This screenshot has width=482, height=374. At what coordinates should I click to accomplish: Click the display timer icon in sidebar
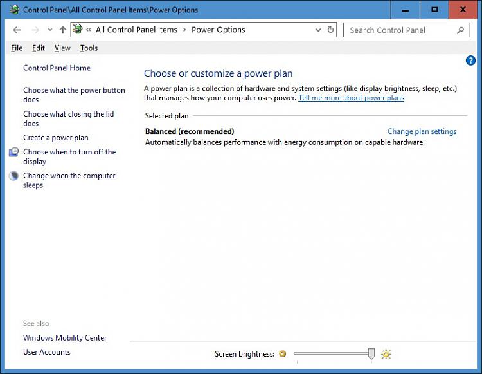pyautogui.click(x=13, y=152)
